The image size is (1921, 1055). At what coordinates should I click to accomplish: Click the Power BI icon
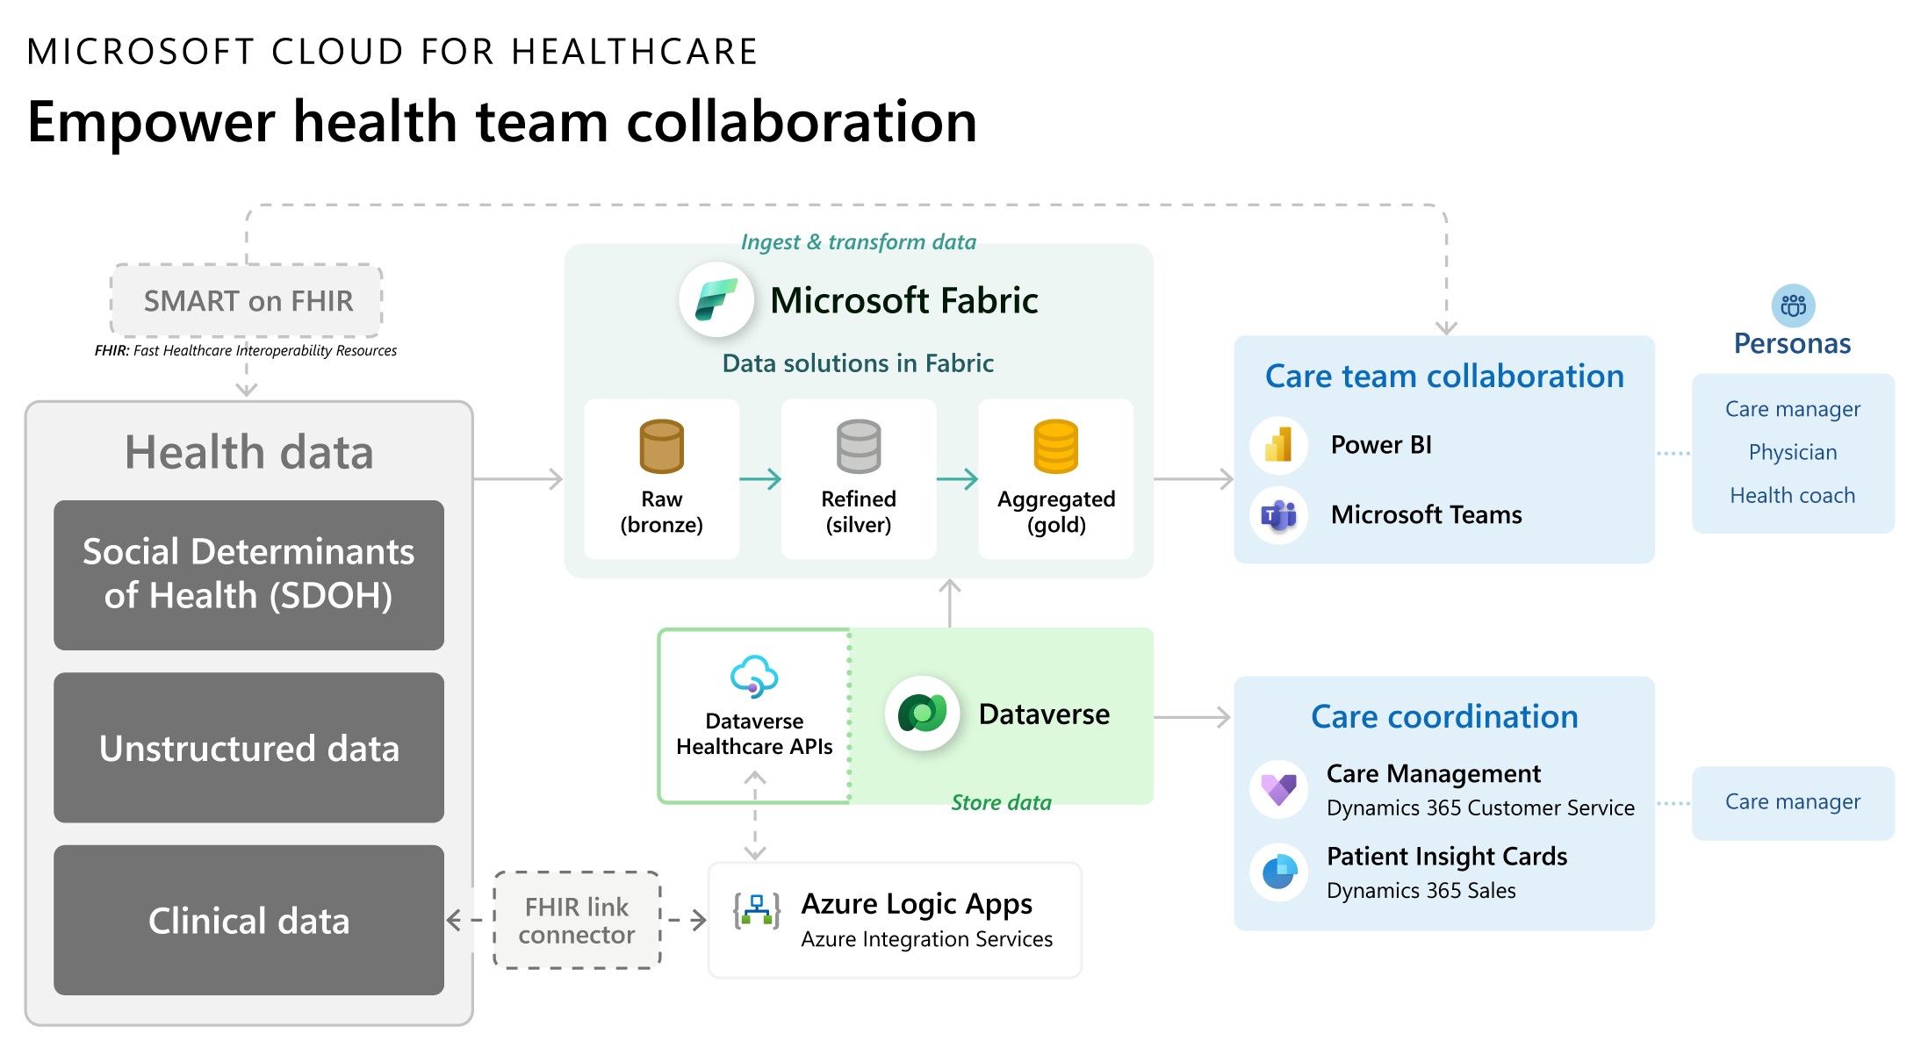[x=1279, y=445]
